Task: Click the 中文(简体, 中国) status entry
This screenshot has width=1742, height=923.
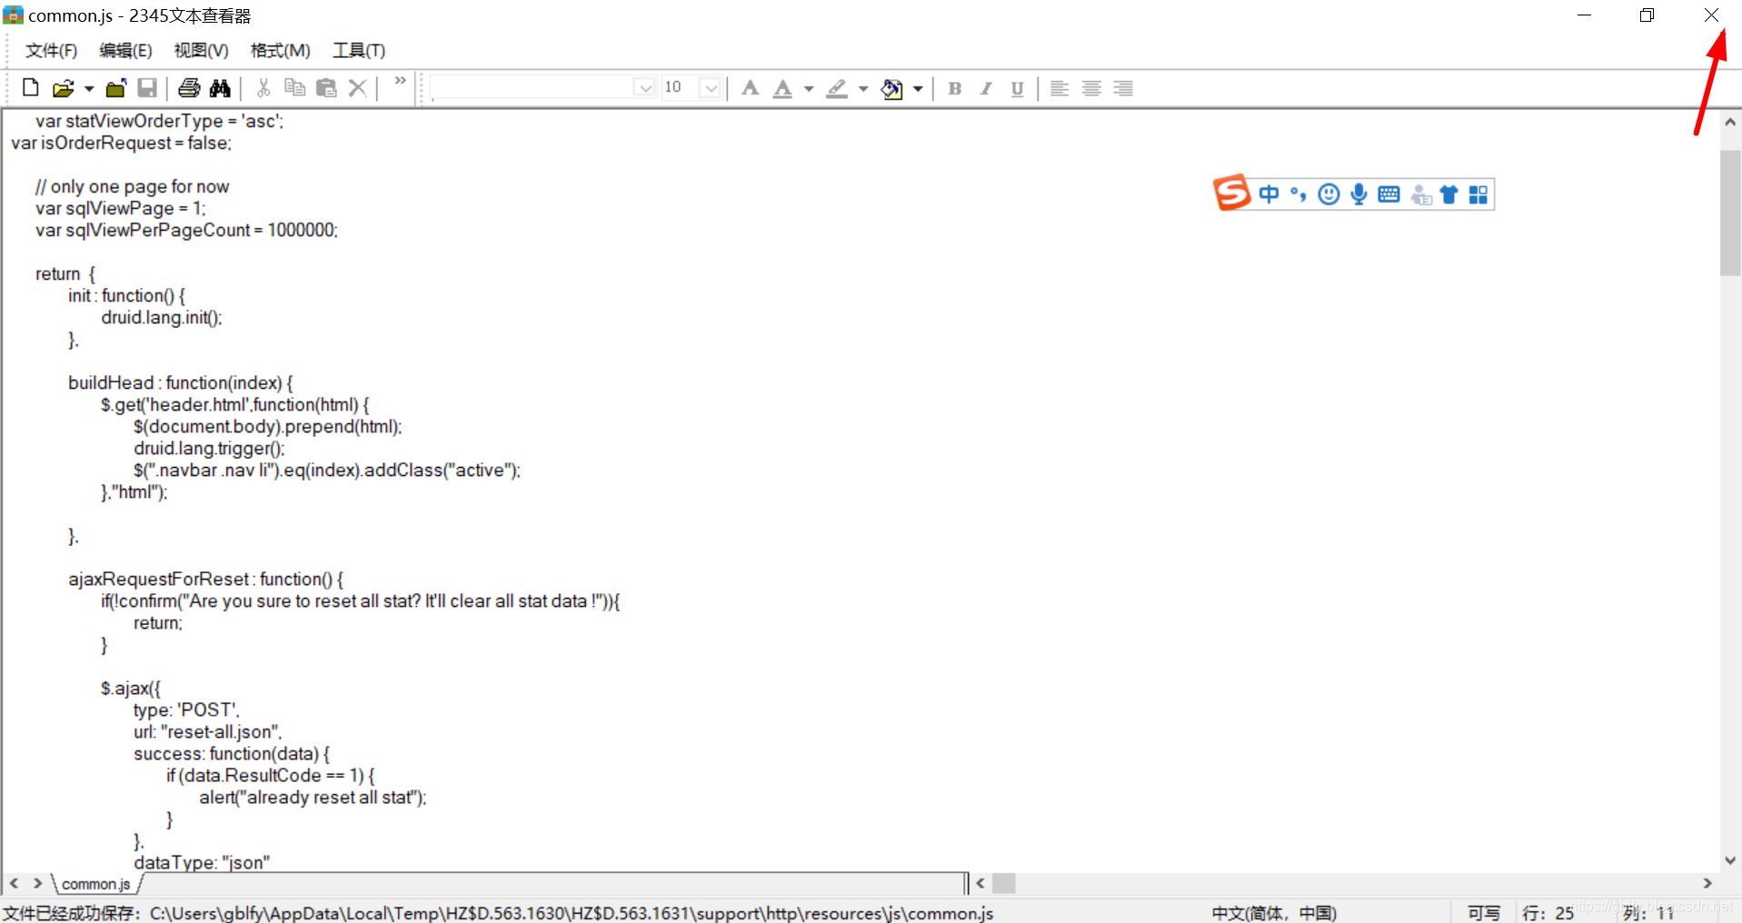Action: (x=1274, y=913)
